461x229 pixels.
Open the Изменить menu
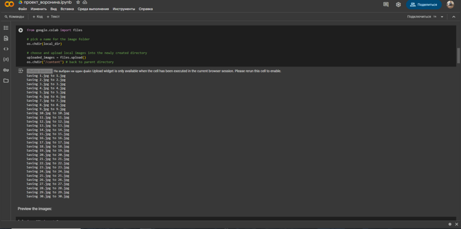(x=38, y=9)
